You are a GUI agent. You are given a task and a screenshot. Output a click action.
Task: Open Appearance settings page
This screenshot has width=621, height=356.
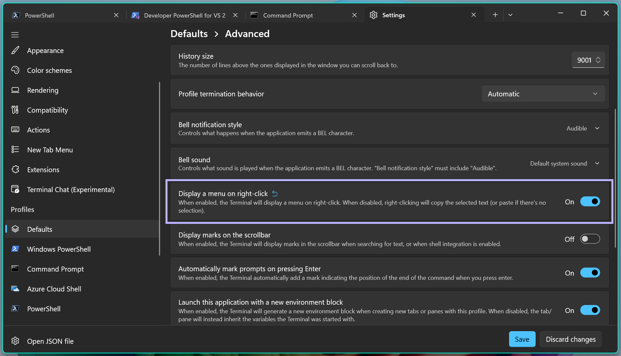click(82, 50)
